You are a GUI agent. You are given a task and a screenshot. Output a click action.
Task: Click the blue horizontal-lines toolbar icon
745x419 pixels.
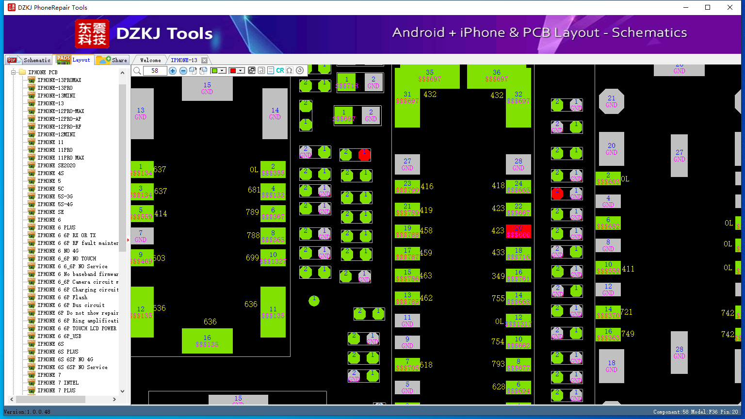[x=271, y=71]
